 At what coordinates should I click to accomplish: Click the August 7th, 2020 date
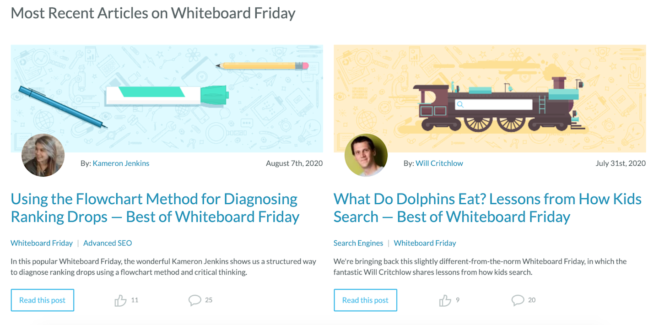(x=294, y=163)
